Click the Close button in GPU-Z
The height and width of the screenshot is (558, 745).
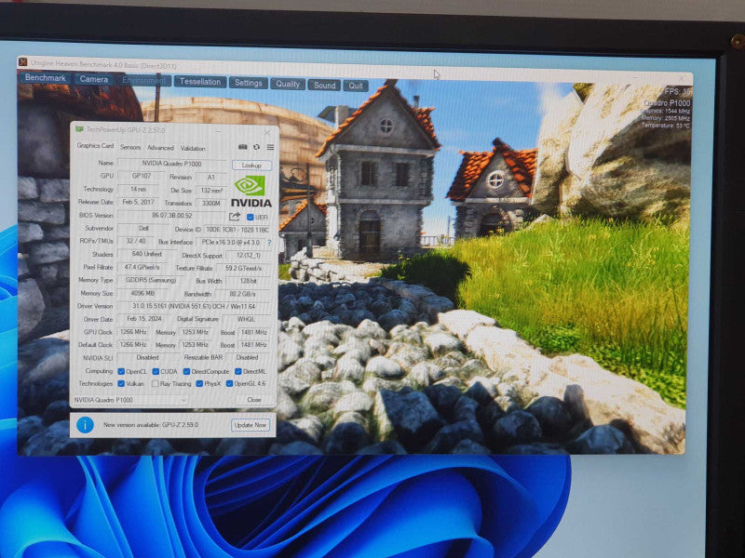[254, 400]
